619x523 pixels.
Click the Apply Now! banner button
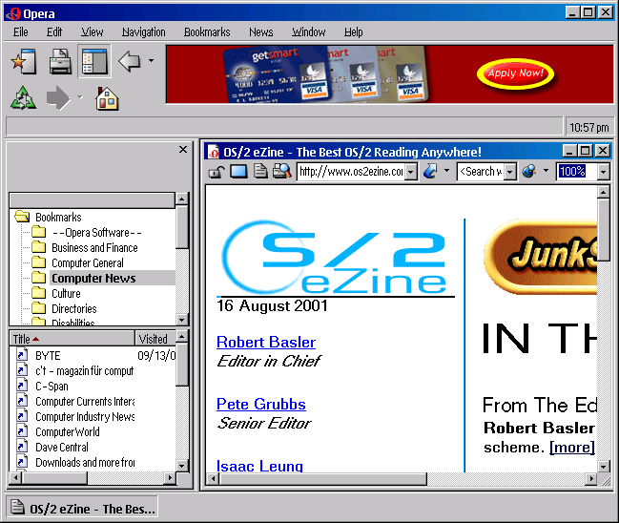515,73
